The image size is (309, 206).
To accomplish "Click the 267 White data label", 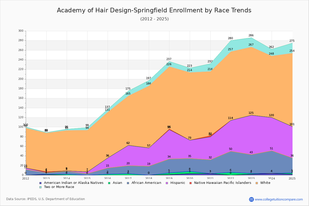I will pos(251,45).
